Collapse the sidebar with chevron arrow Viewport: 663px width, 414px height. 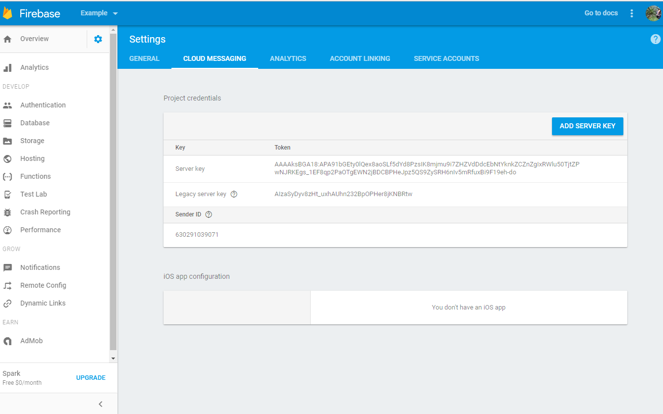[x=101, y=404]
